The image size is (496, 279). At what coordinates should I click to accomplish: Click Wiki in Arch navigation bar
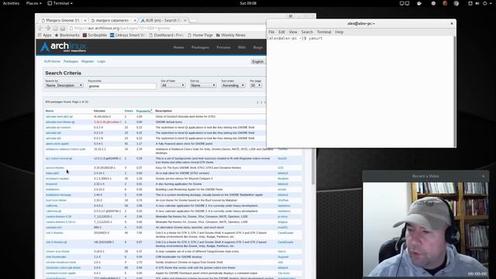click(x=242, y=47)
